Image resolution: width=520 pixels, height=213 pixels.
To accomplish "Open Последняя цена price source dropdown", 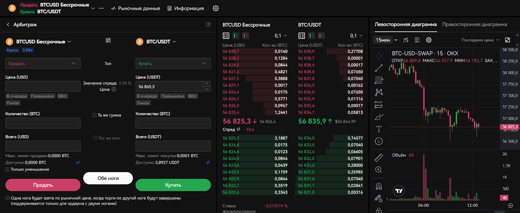I will click(x=480, y=40).
